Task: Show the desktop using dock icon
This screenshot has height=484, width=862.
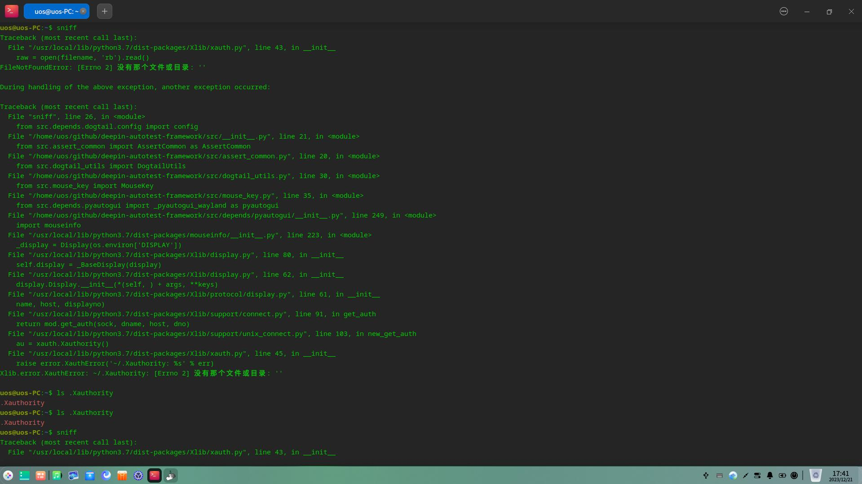Action: point(24,475)
